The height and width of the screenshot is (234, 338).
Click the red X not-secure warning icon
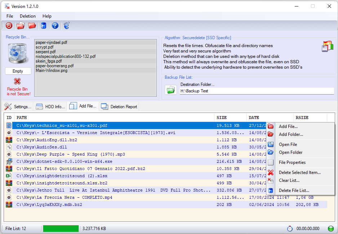pyautogui.click(x=17, y=81)
